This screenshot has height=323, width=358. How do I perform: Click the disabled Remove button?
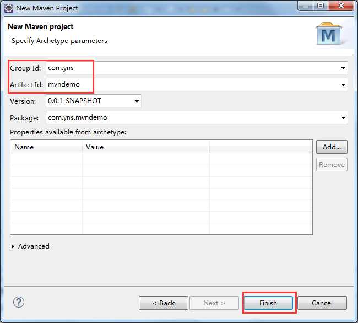tap(332, 164)
